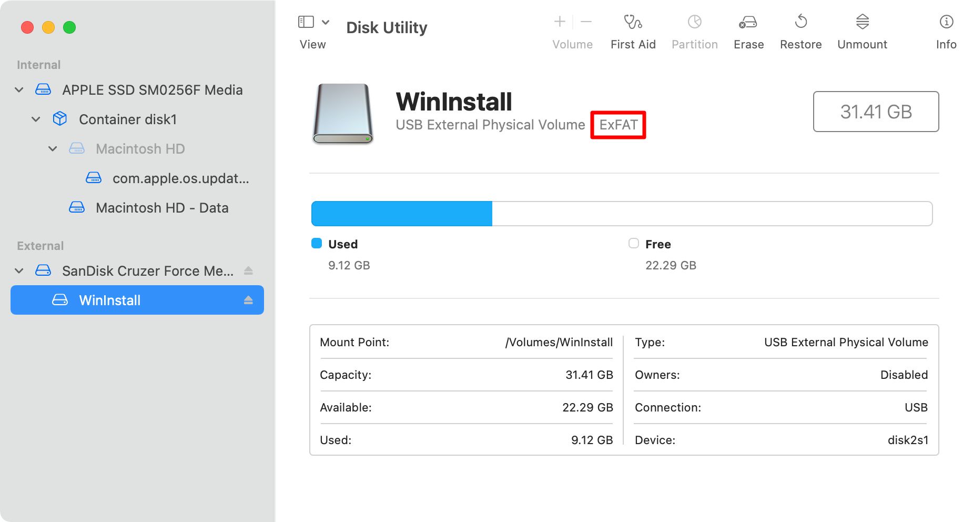The image size is (973, 522).
Task: Click the 31.41 GB capacity button
Action: (x=875, y=112)
